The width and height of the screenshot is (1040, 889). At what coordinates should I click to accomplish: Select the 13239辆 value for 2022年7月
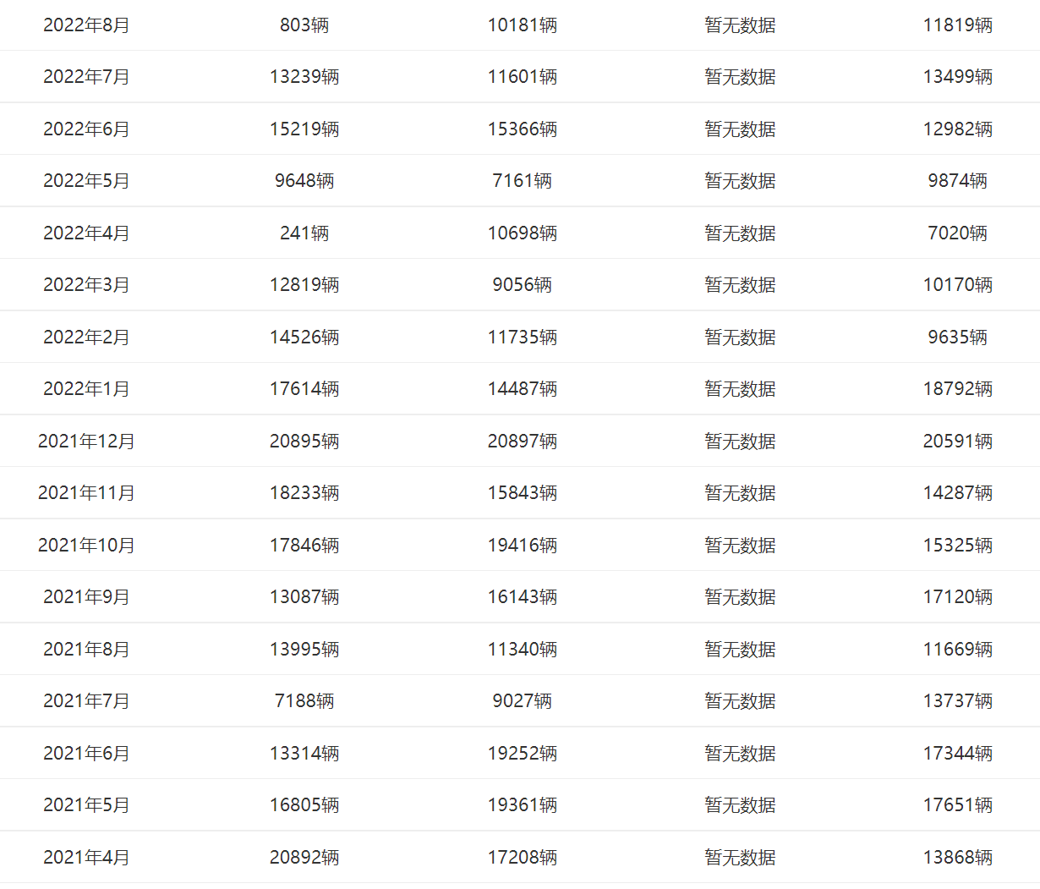304,77
